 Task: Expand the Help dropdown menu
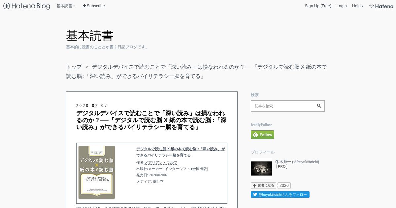click(x=358, y=6)
